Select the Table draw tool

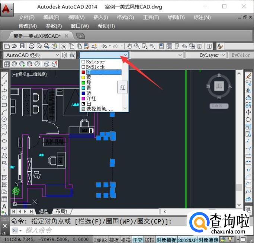coord(4,199)
